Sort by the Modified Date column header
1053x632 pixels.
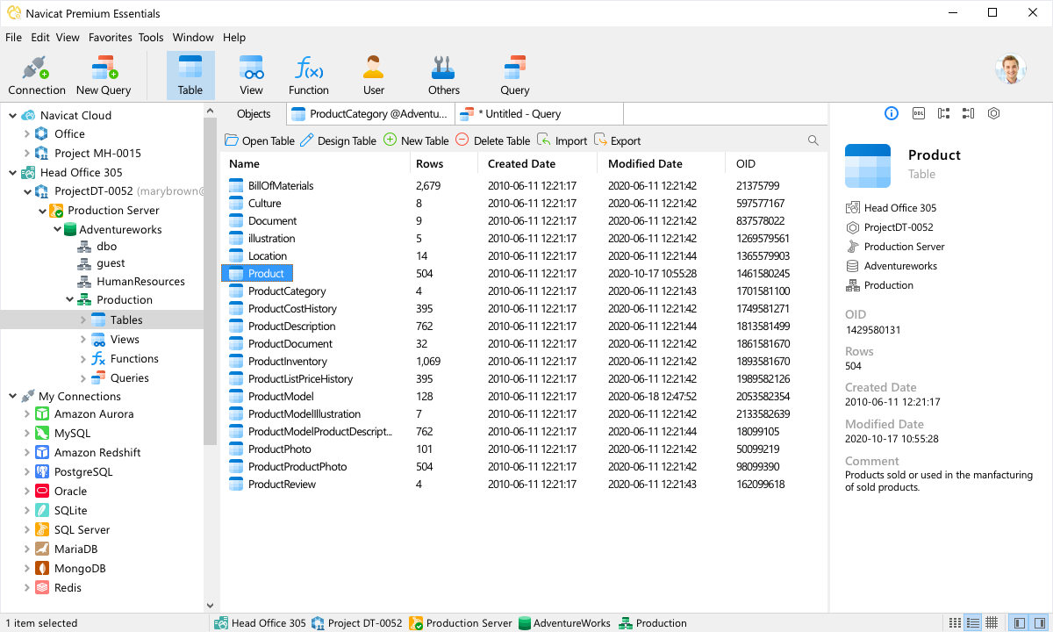point(661,164)
